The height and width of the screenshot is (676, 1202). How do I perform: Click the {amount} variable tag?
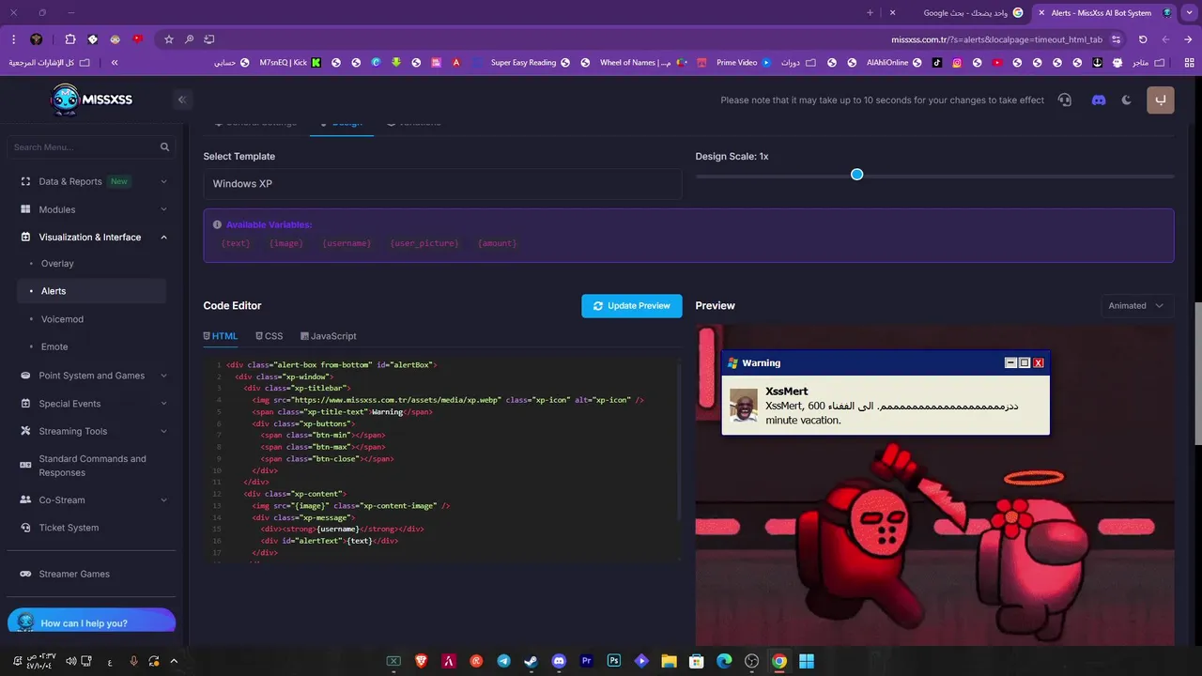pyautogui.click(x=498, y=243)
